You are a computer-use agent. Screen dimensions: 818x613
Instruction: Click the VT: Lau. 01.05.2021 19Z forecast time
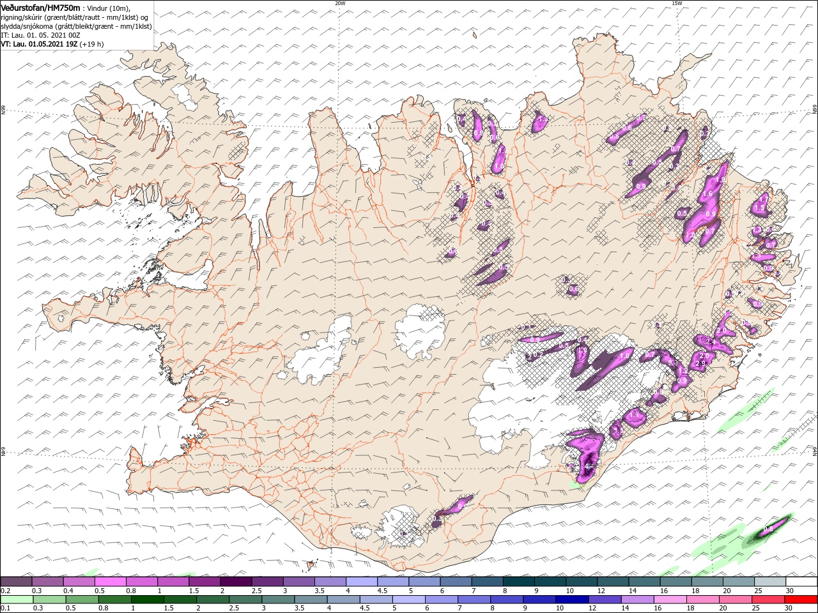pos(52,44)
